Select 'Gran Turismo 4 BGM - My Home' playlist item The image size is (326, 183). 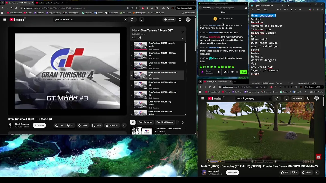click(157, 105)
